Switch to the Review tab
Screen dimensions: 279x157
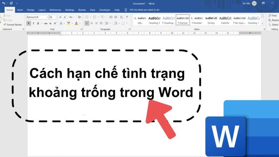point(82,10)
